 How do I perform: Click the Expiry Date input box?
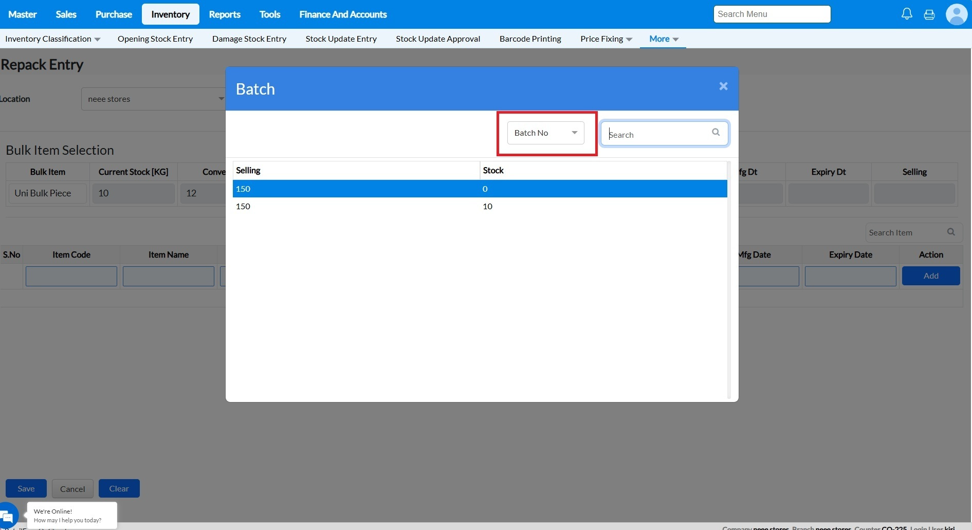click(x=851, y=276)
